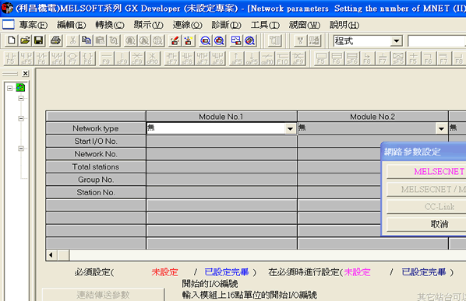The height and width of the screenshot is (301, 466).
Task: Delete horizontal line with cF9 icon
Action: click(x=137, y=58)
